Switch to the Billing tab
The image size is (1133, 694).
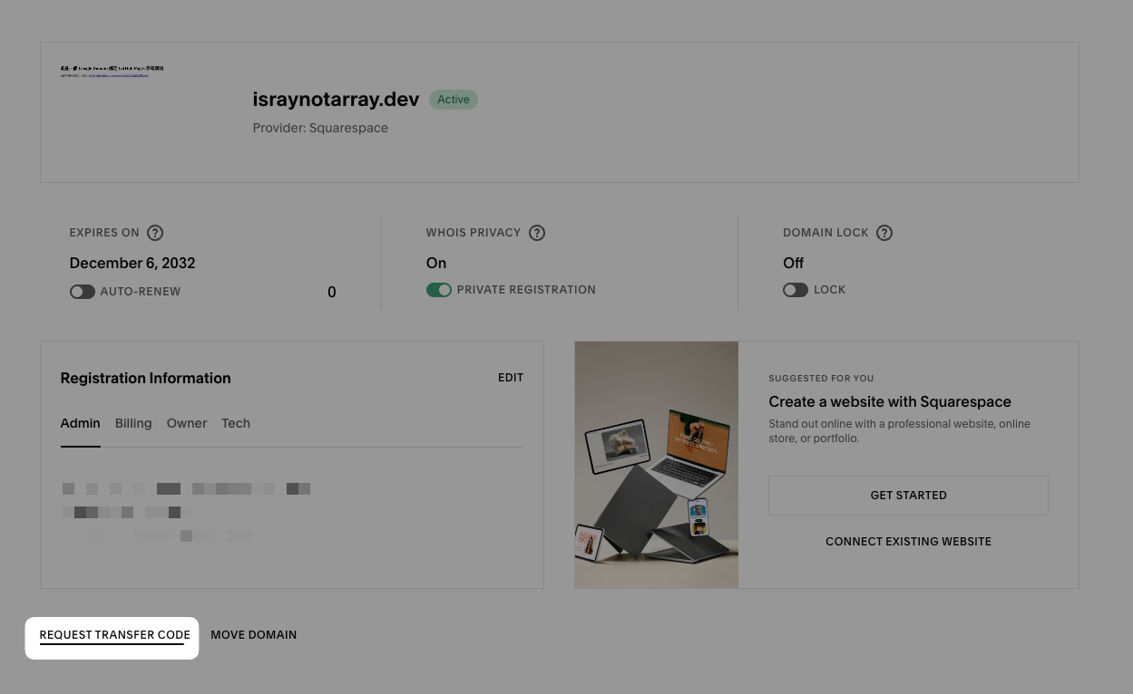pos(133,423)
